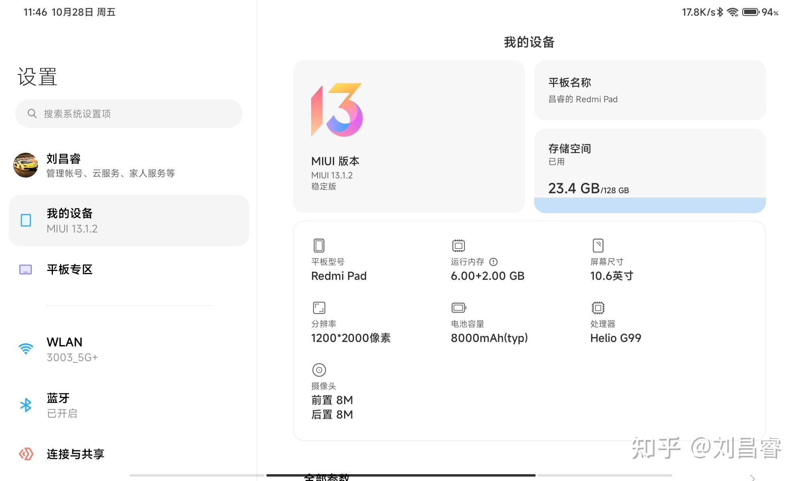This screenshot has width=802, height=481.
Task: Click the resolution icon
Action: click(x=319, y=308)
